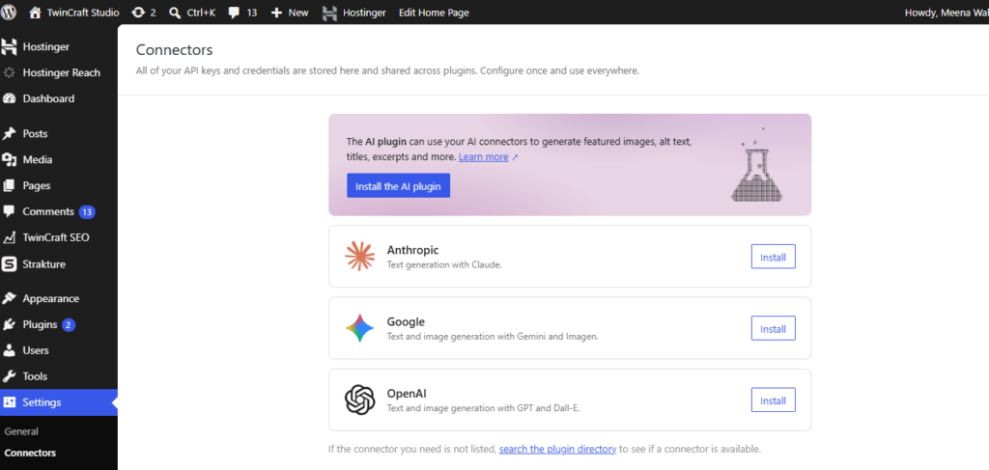Click the Appearance paintbrush icon

9,298
